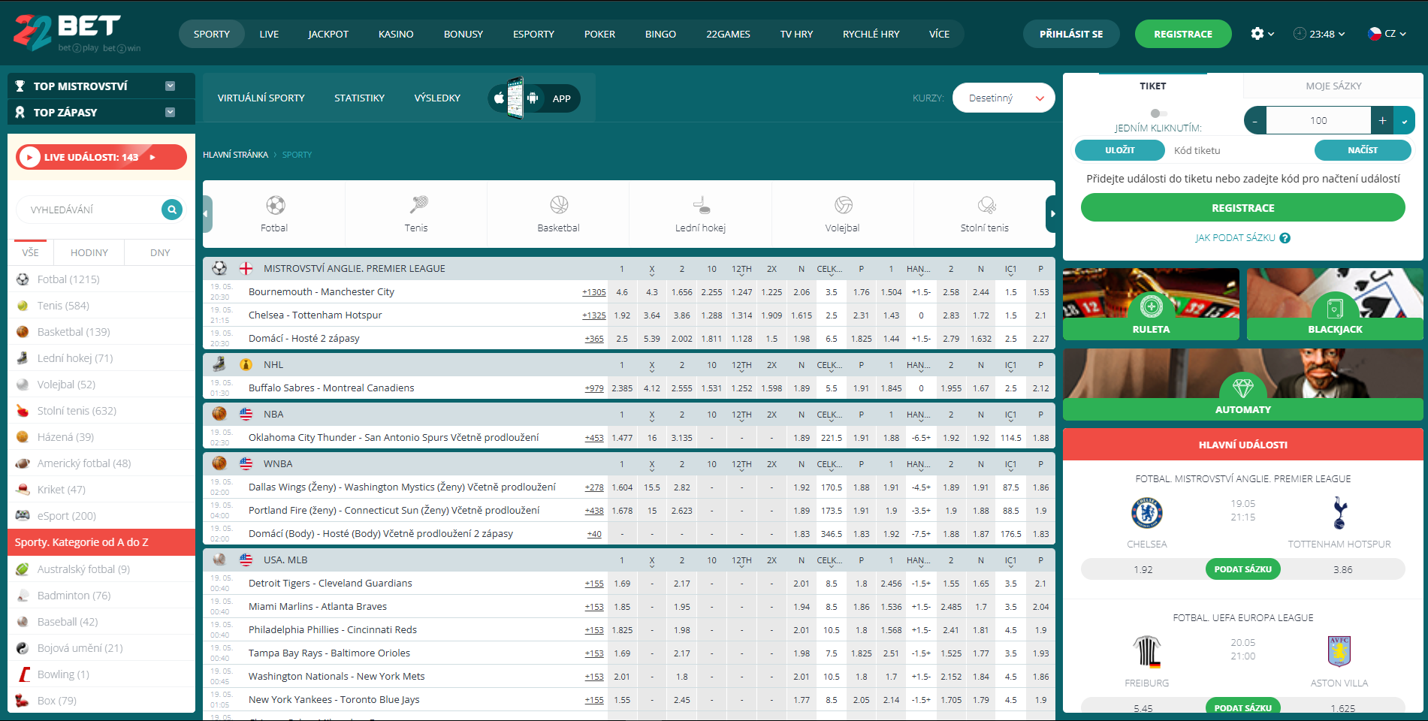Open the Jak podat sázku link

[x=1235, y=238]
